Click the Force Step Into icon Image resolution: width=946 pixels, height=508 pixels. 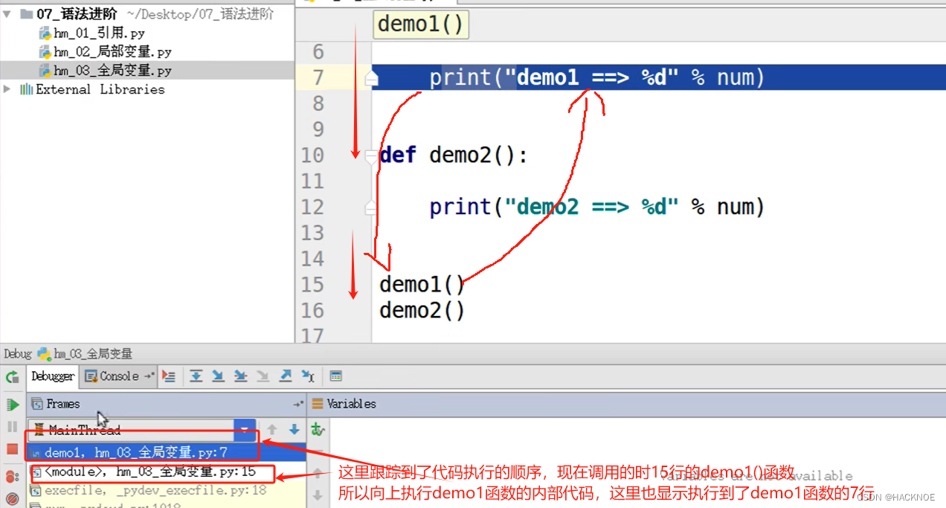click(263, 376)
